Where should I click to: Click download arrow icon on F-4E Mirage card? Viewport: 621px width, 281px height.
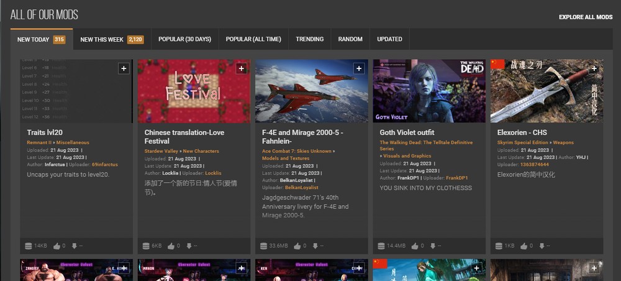coord(315,246)
